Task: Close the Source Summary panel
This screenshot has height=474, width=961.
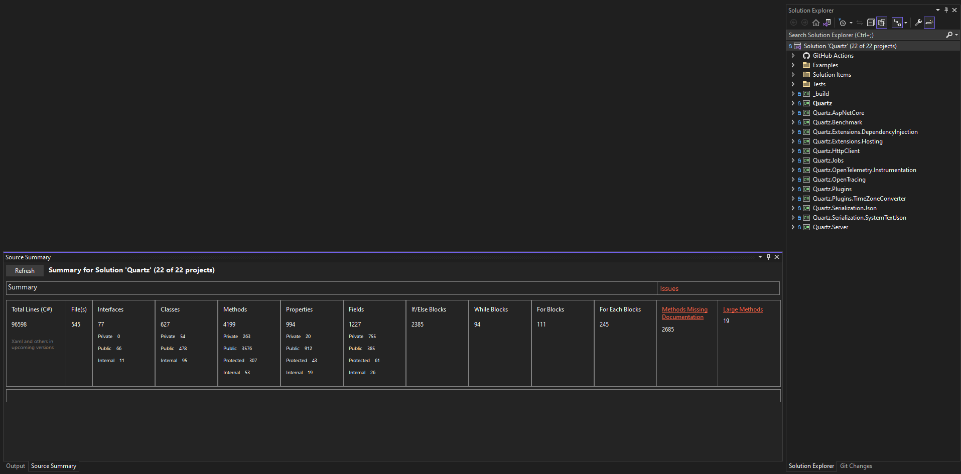Action: [x=777, y=257]
